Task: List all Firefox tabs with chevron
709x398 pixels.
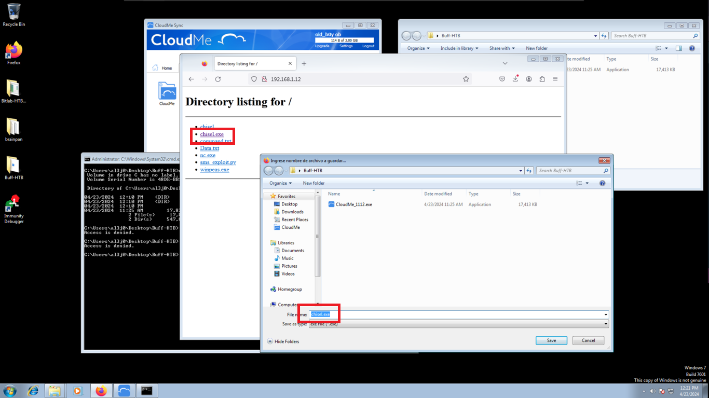Action: (505, 63)
